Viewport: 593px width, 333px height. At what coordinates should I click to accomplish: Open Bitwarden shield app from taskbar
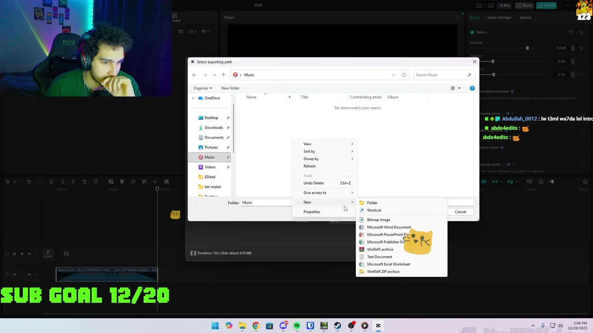tap(310, 326)
